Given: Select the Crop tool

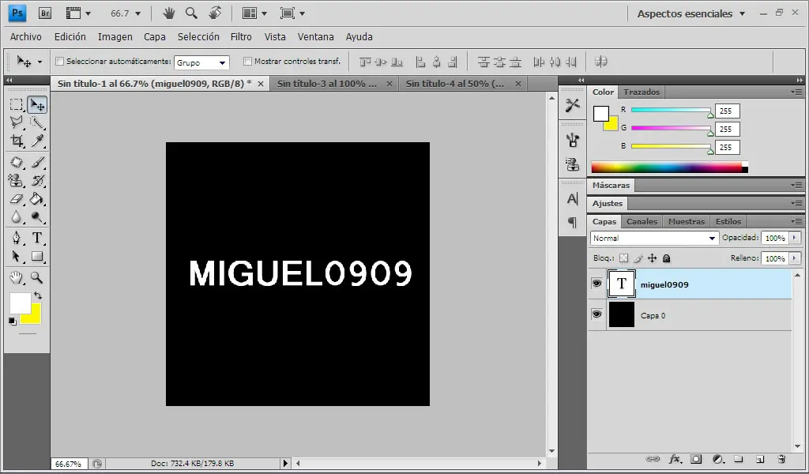Looking at the screenshot, I should click(x=17, y=141).
